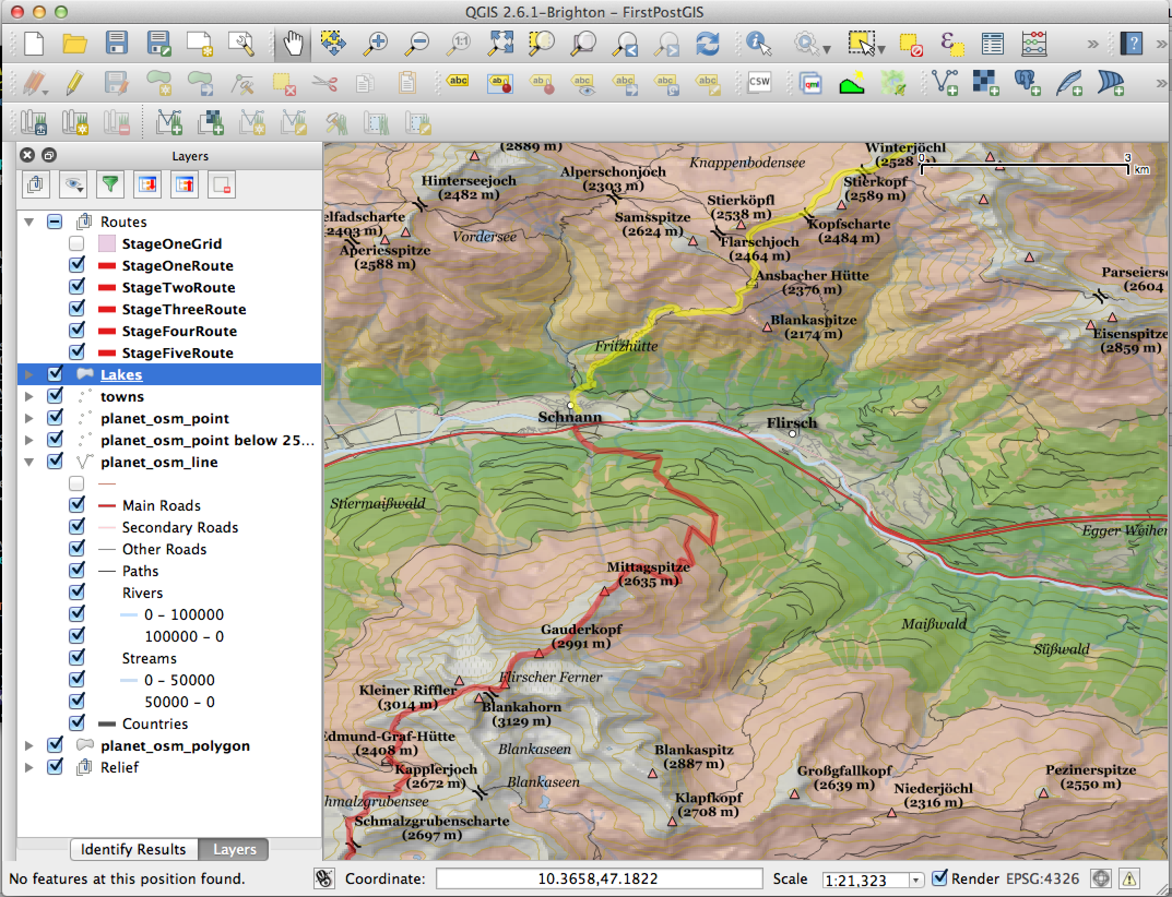
Task: Uncheck the StageThreeRoute layer
Action: (76, 309)
